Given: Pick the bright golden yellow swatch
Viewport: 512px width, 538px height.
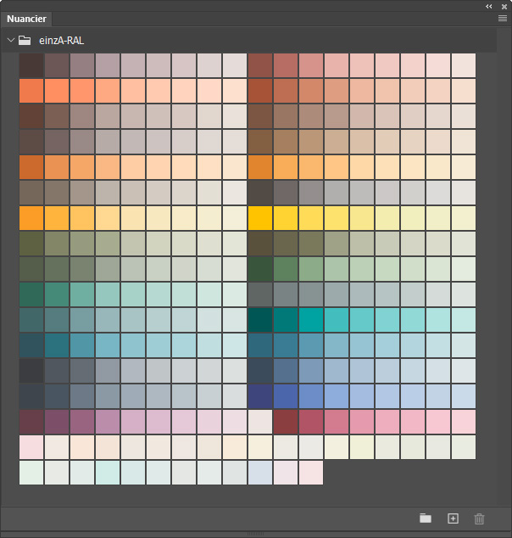Looking at the screenshot, I should pos(260,218).
